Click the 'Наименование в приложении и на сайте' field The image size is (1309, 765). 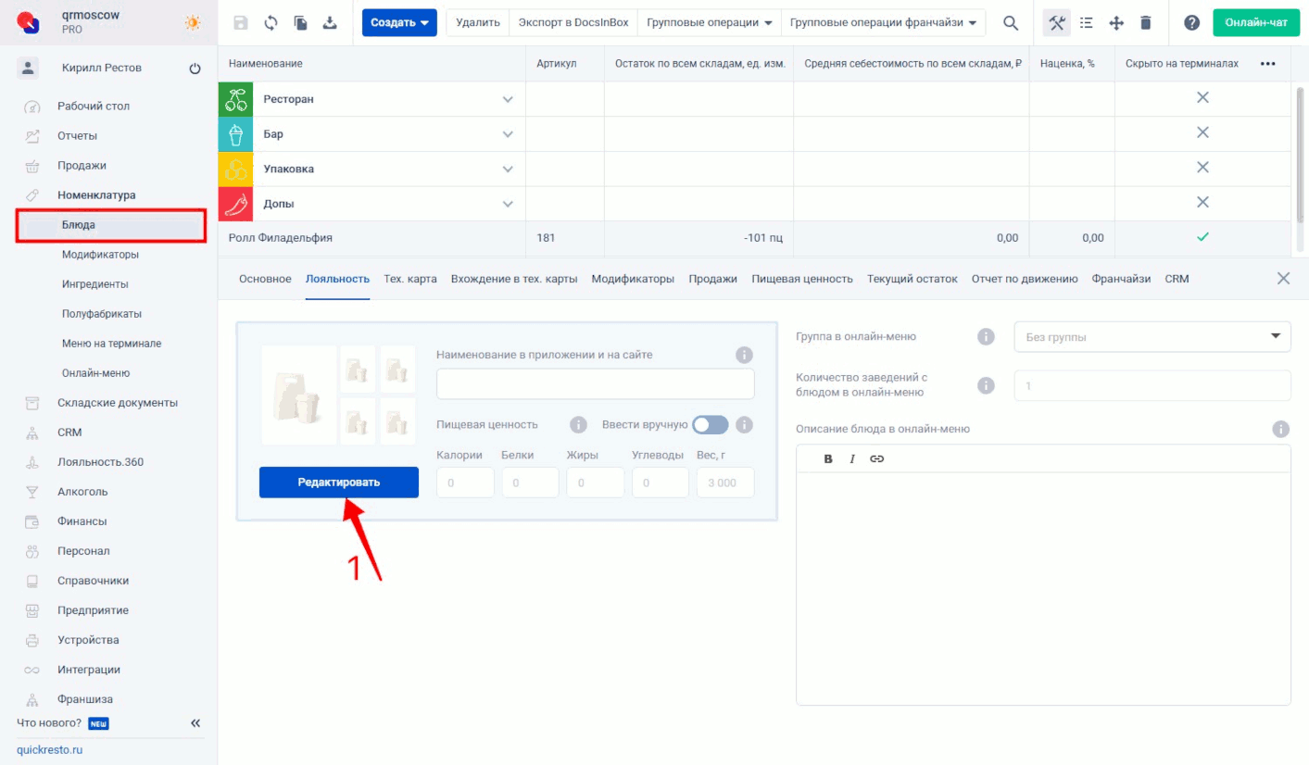pyautogui.click(x=595, y=383)
